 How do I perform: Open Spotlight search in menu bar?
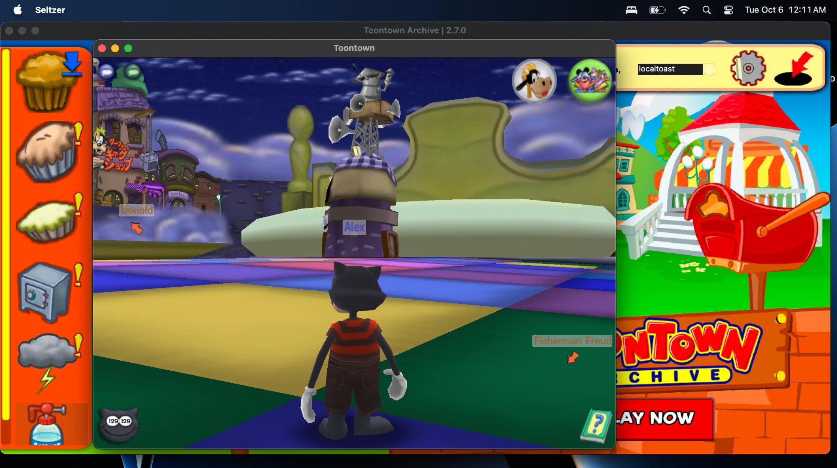pos(706,10)
